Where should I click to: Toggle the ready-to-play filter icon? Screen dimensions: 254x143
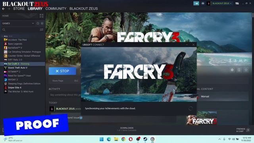pyautogui.click(x=42, y=23)
